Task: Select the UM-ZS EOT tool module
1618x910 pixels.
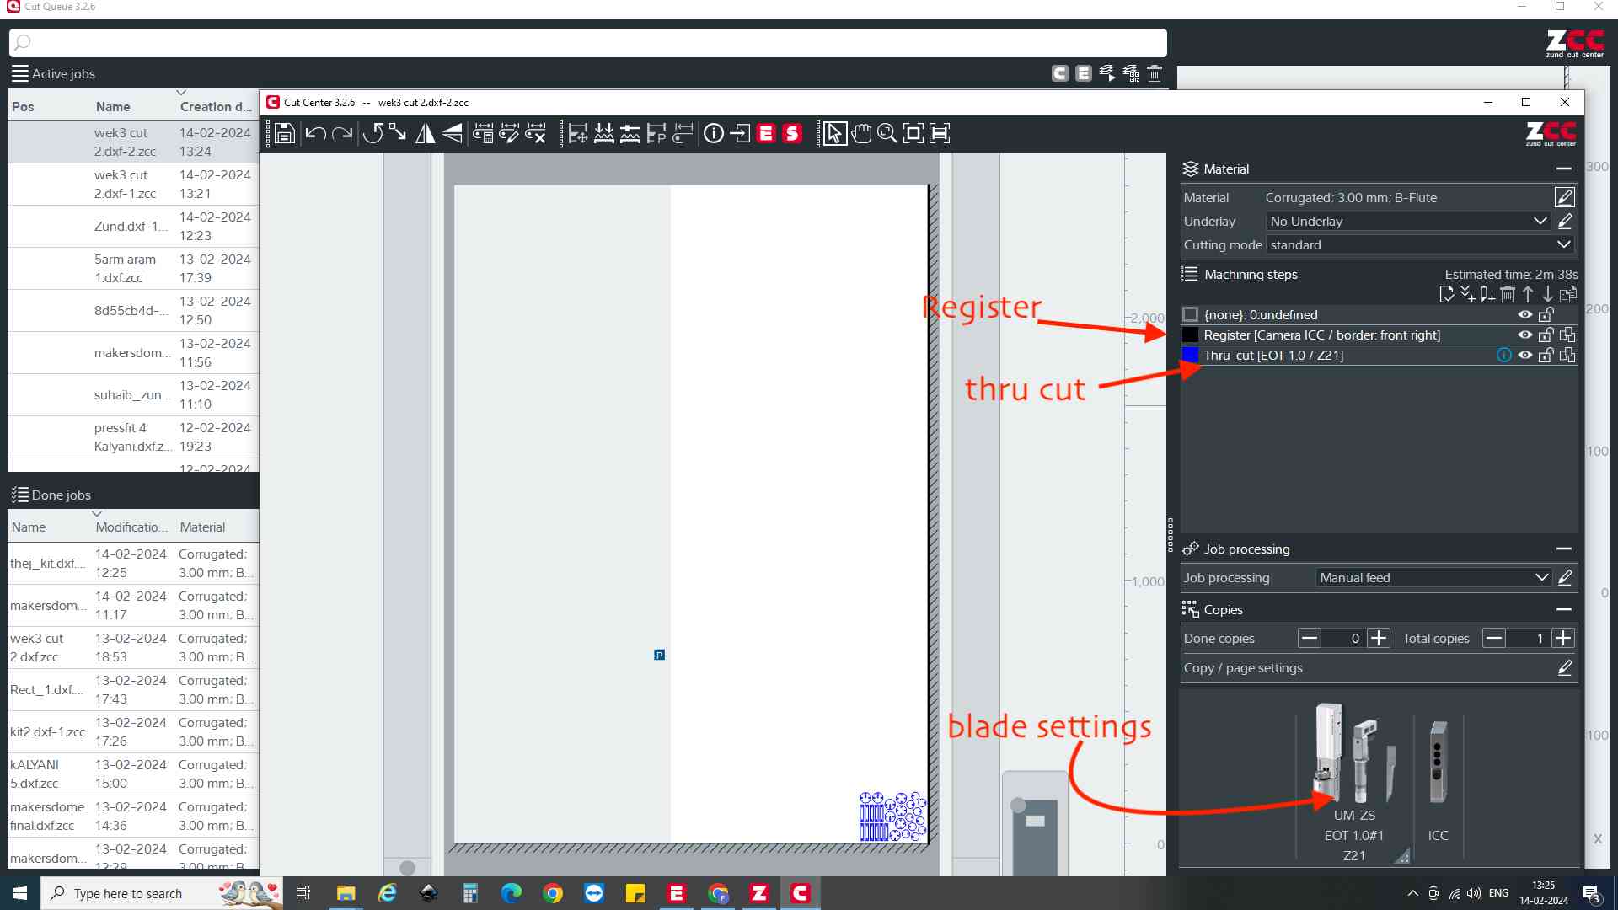Action: tap(1354, 782)
